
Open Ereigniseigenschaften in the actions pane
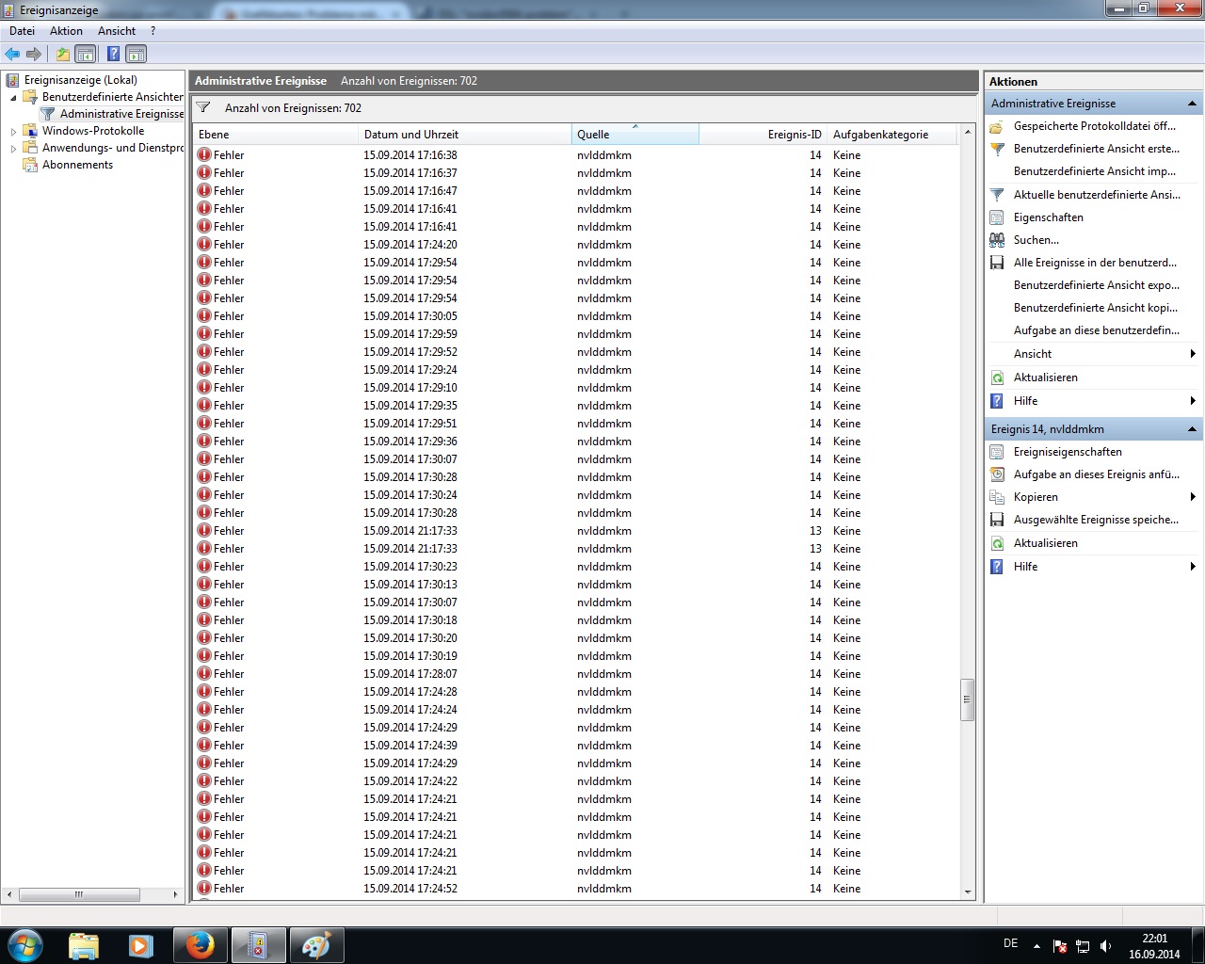click(x=1068, y=452)
